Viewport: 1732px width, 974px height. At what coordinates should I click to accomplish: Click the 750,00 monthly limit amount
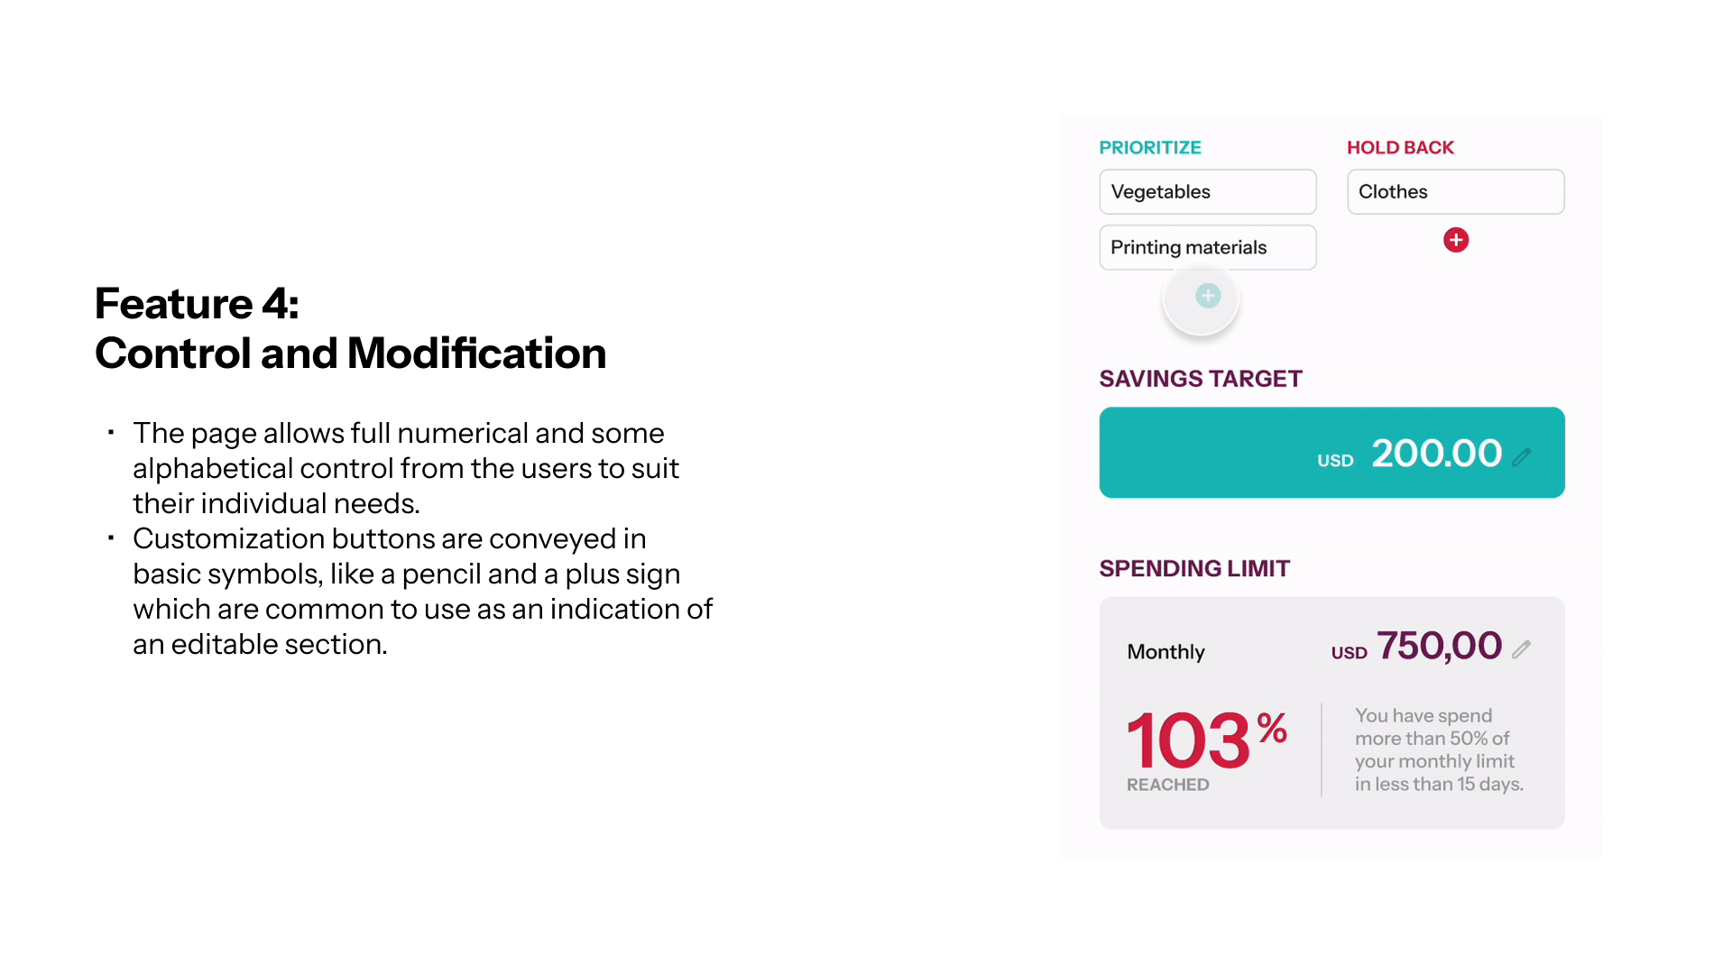click(x=1439, y=647)
